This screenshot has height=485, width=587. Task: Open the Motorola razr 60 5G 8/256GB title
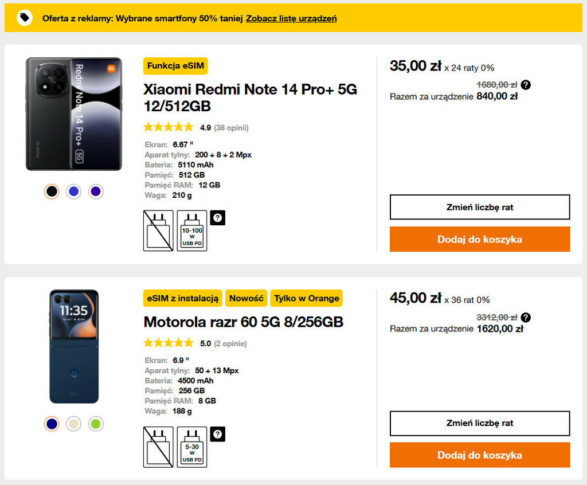pos(243,322)
